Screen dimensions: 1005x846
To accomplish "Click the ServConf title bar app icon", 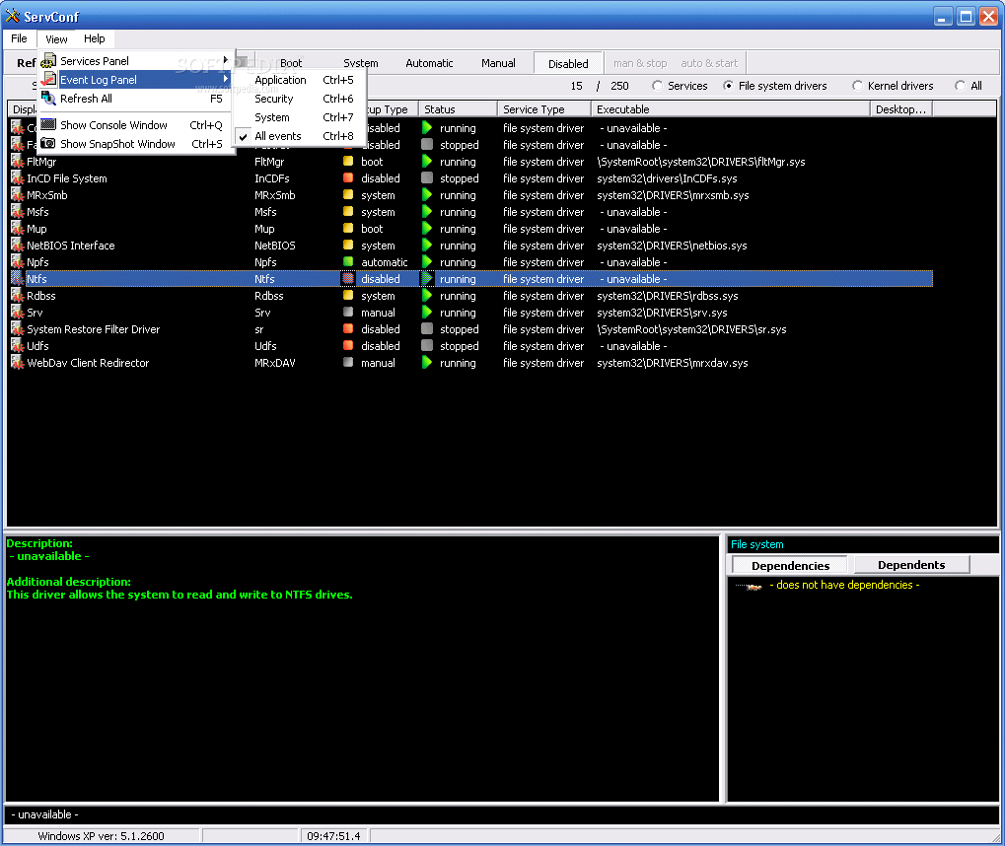I will (13, 16).
